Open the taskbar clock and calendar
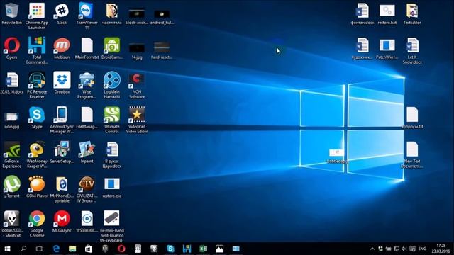This screenshot has width=454, height=255. (441, 249)
